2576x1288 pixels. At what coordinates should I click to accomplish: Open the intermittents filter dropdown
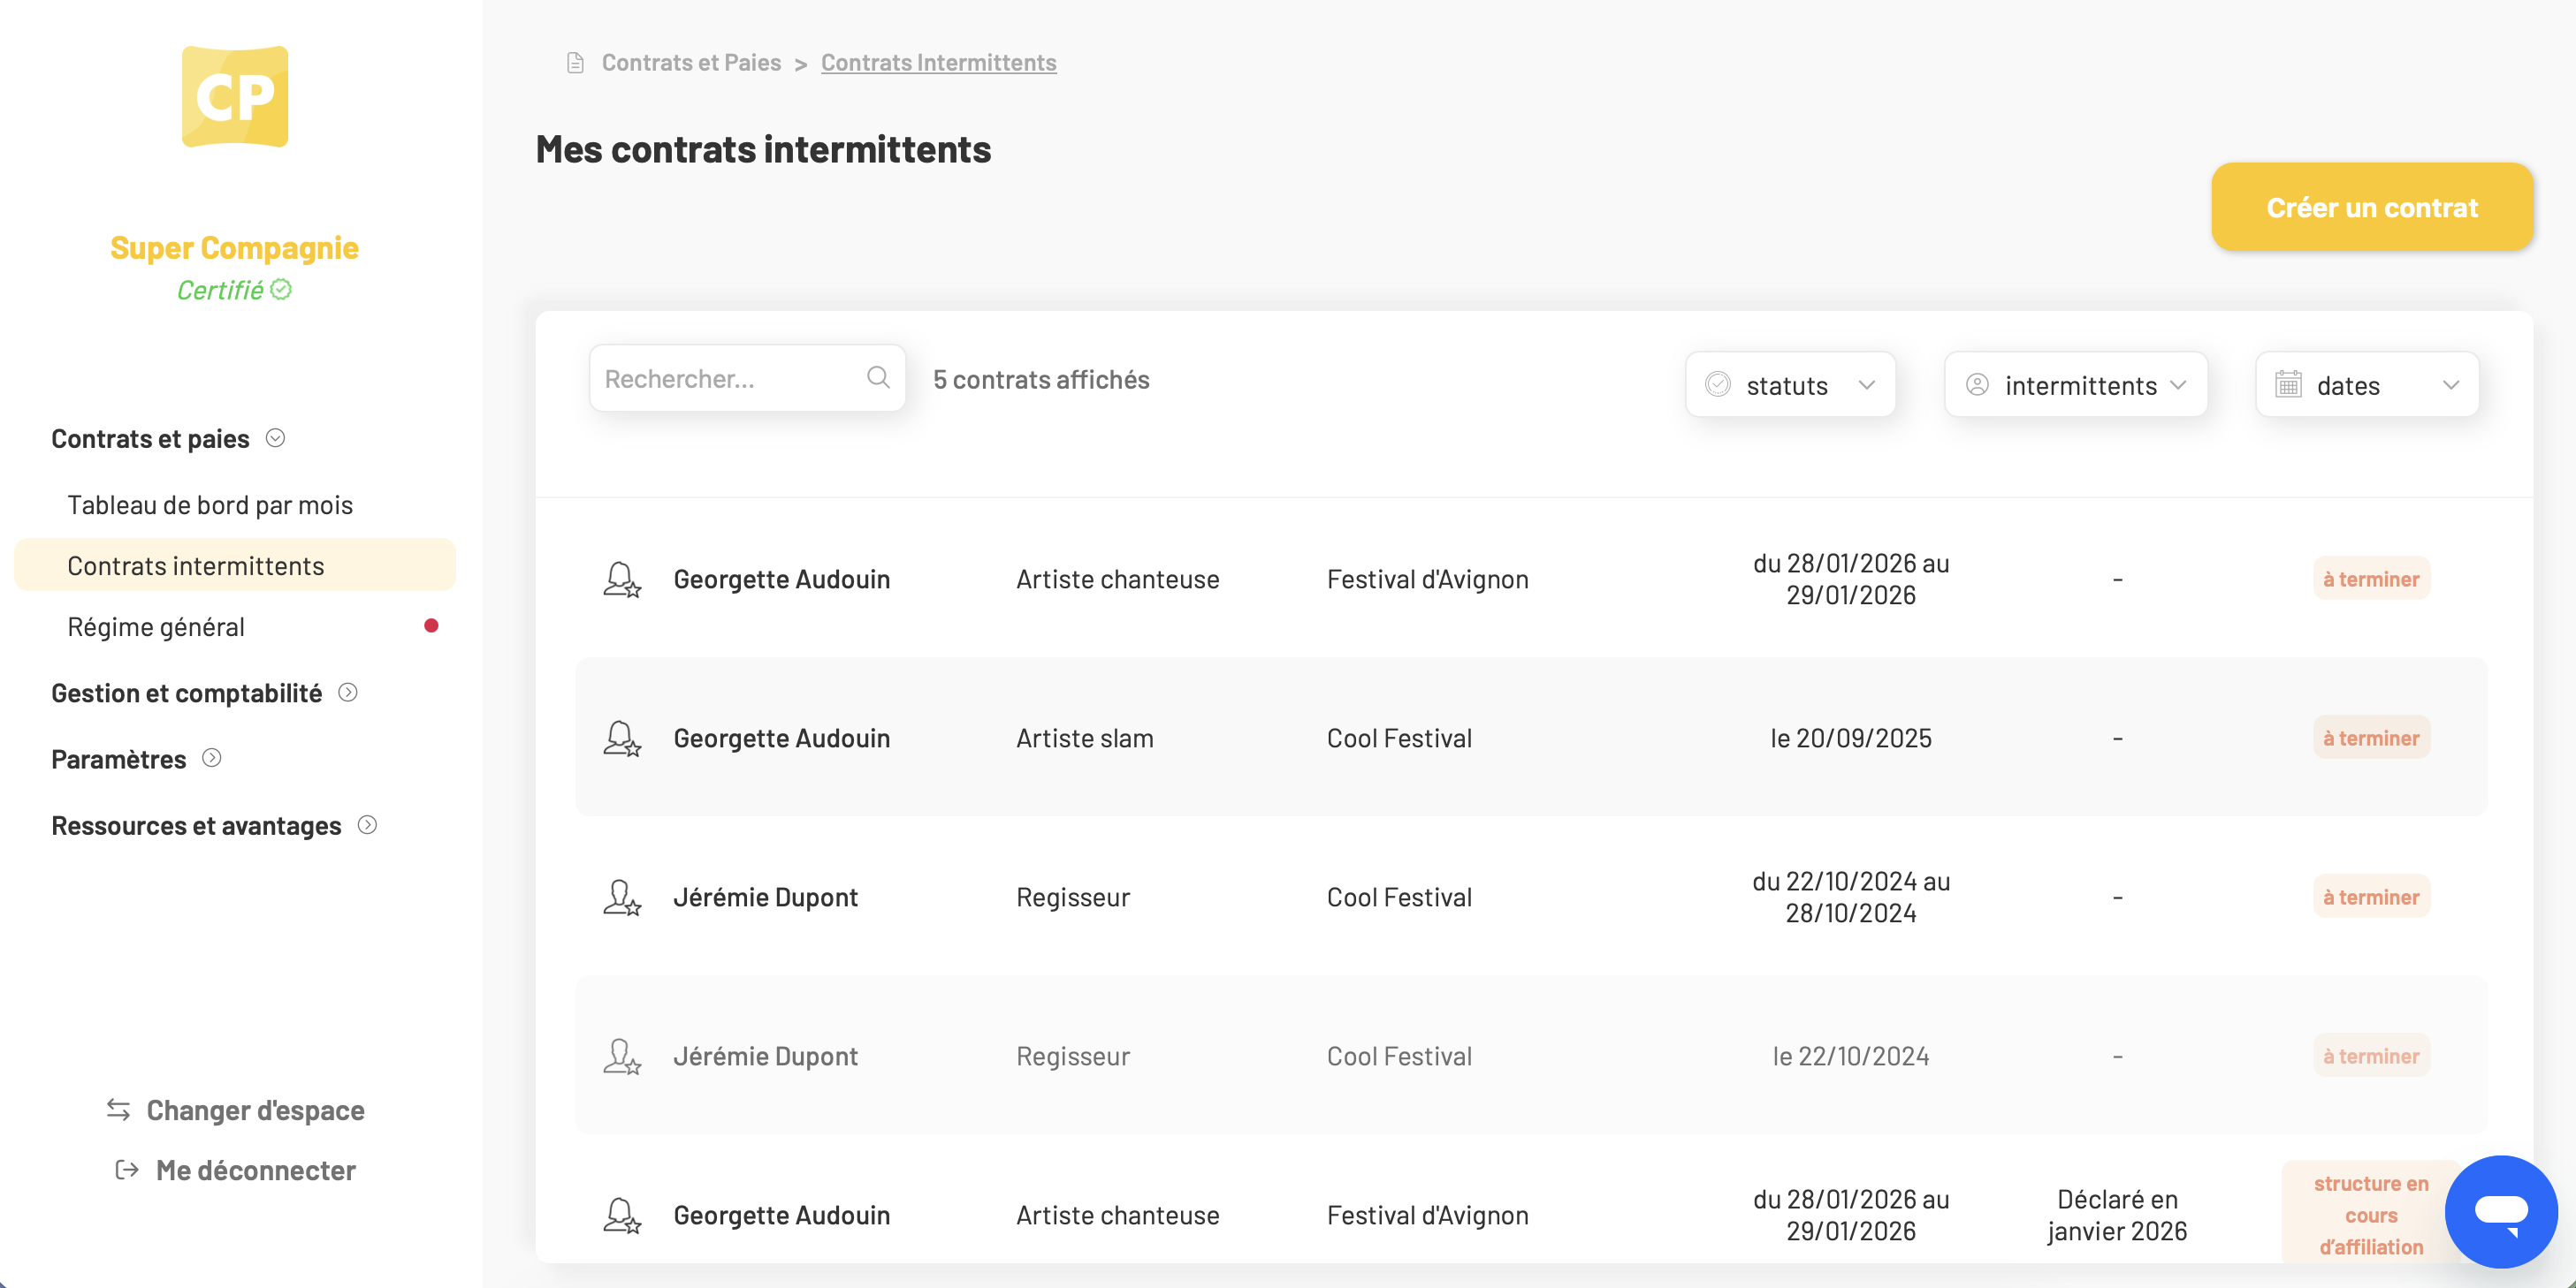[x=2076, y=384]
